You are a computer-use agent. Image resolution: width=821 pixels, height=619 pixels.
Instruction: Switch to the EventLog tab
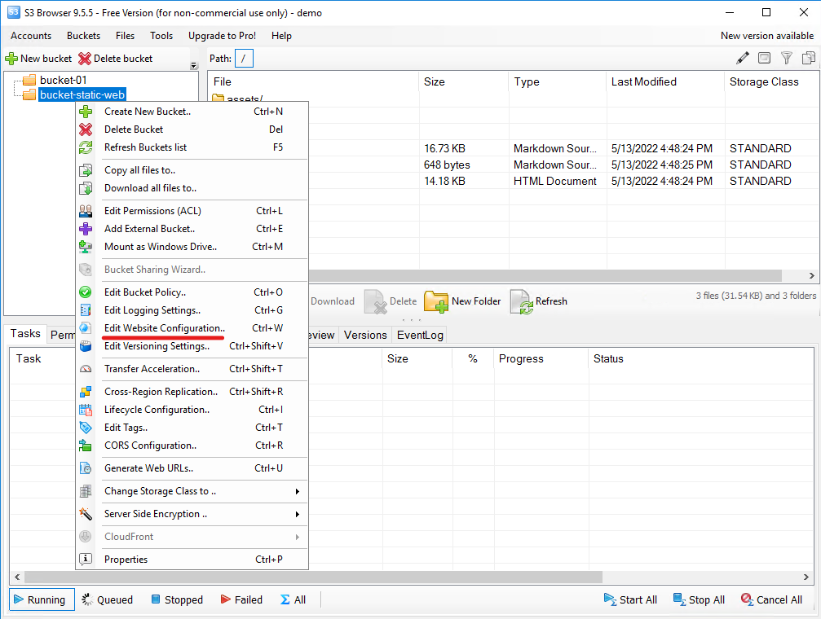point(419,335)
